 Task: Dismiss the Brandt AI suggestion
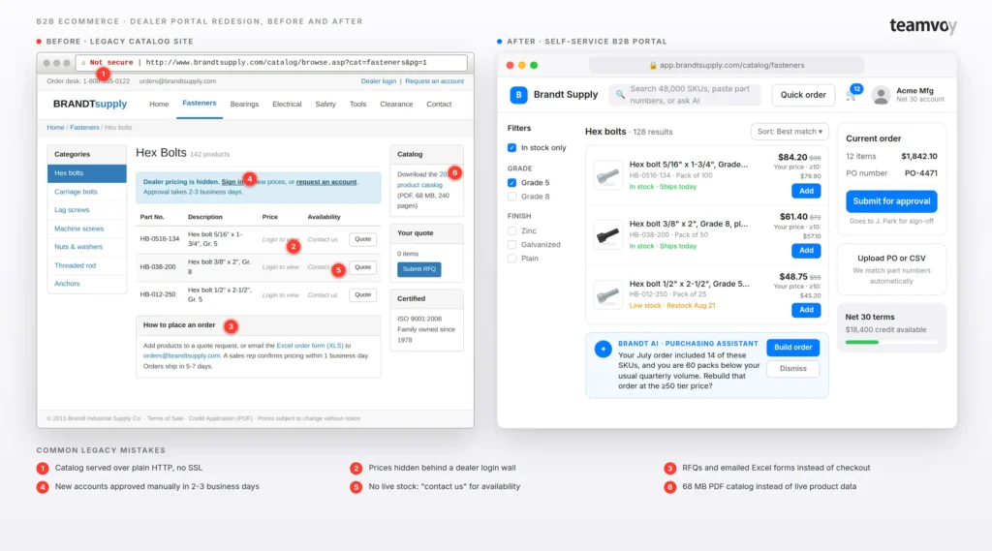coord(792,369)
